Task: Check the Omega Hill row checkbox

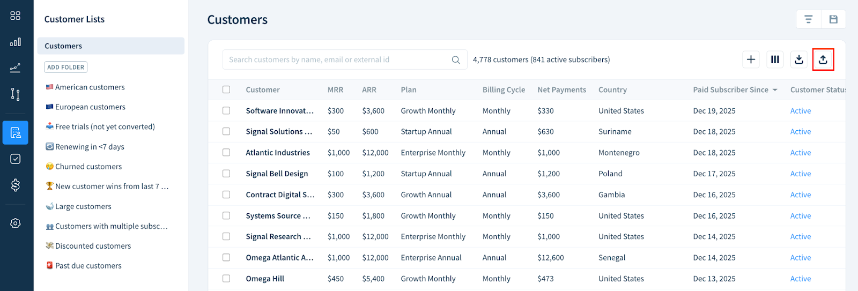Action: [226, 279]
